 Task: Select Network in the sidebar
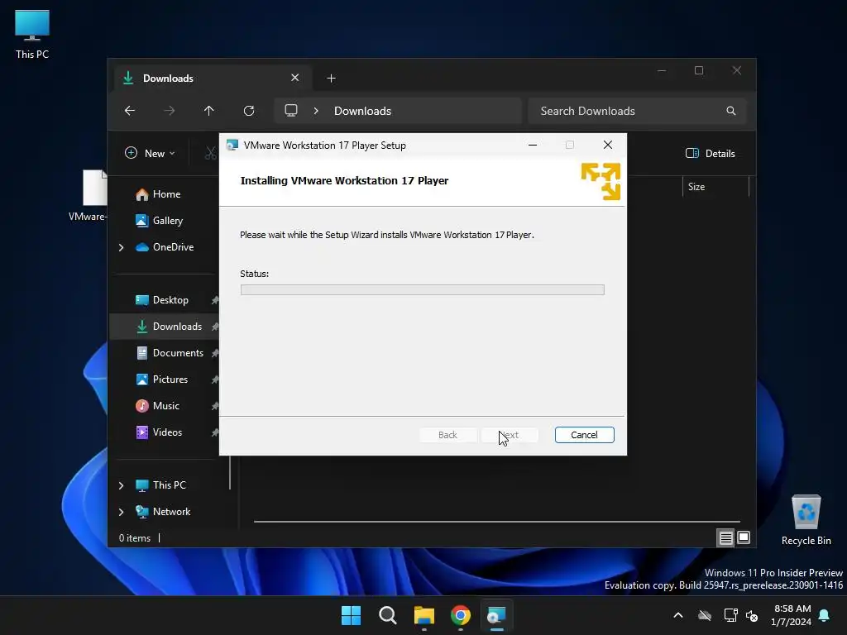click(x=171, y=511)
